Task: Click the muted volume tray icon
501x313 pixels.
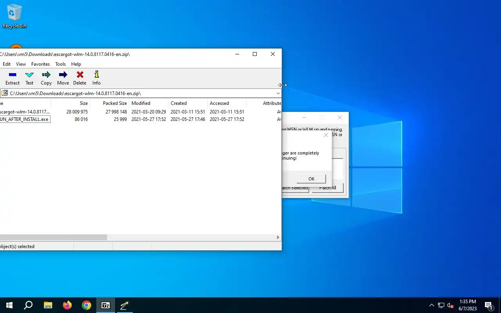Action: [x=451, y=305]
